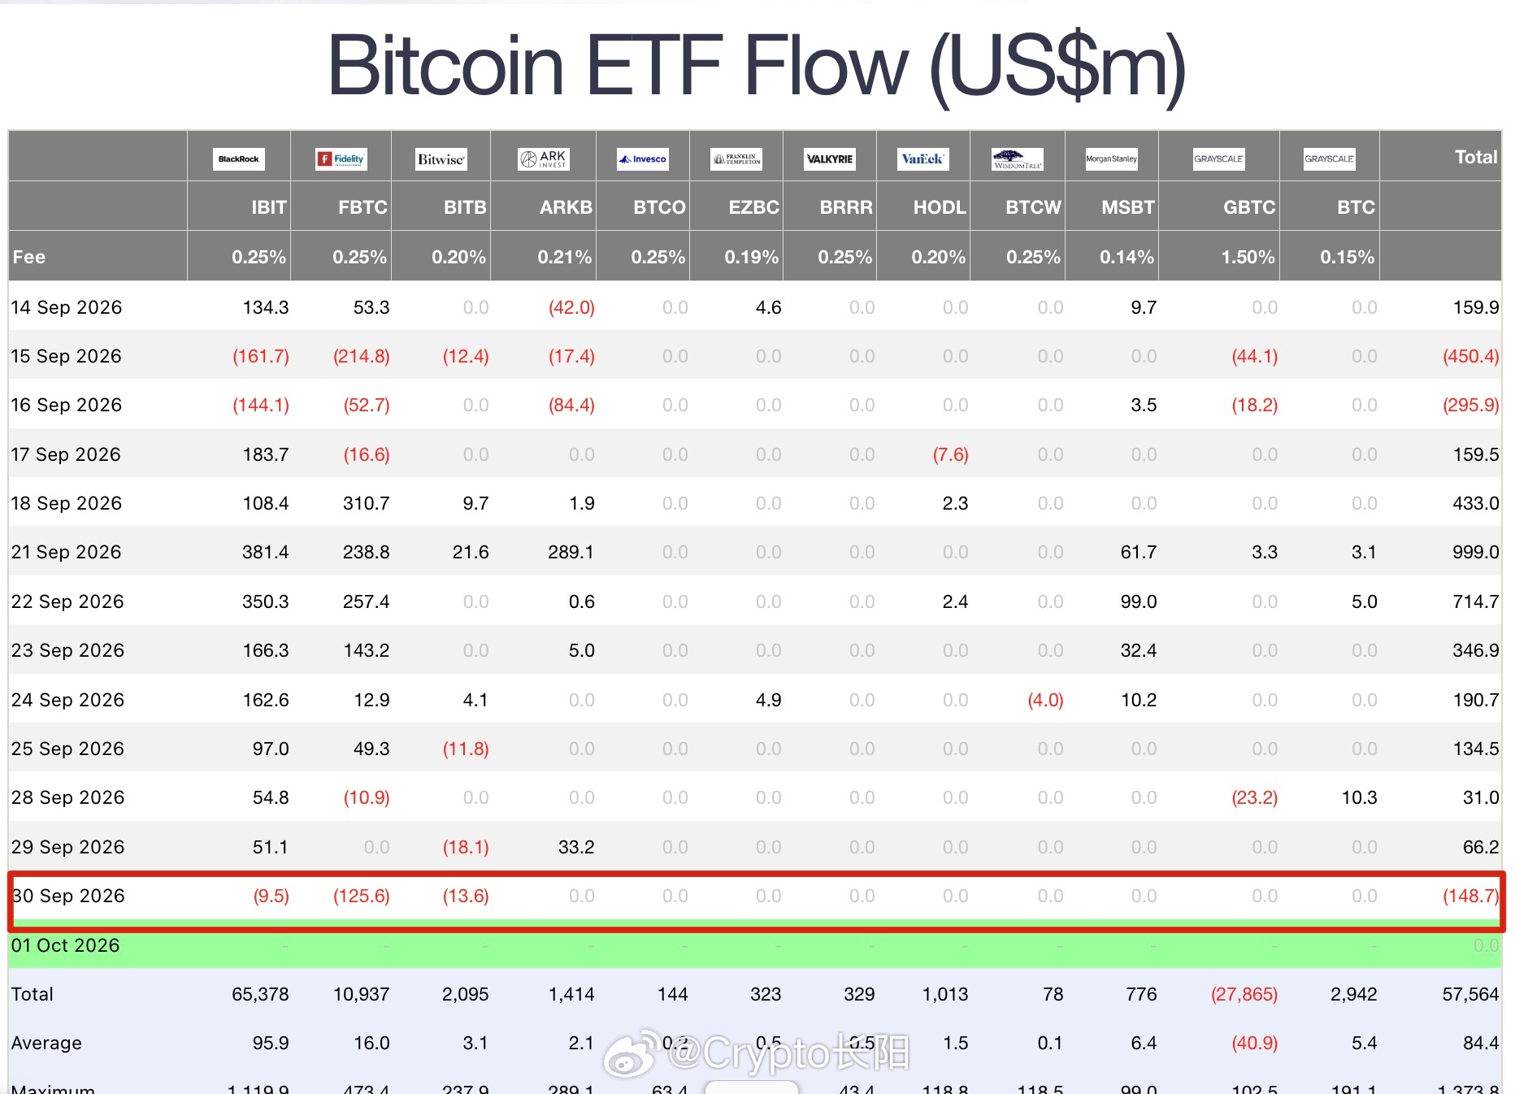Image resolution: width=1515 pixels, height=1094 pixels.
Task: Click the BlackRock logo icon
Action: coord(238,158)
